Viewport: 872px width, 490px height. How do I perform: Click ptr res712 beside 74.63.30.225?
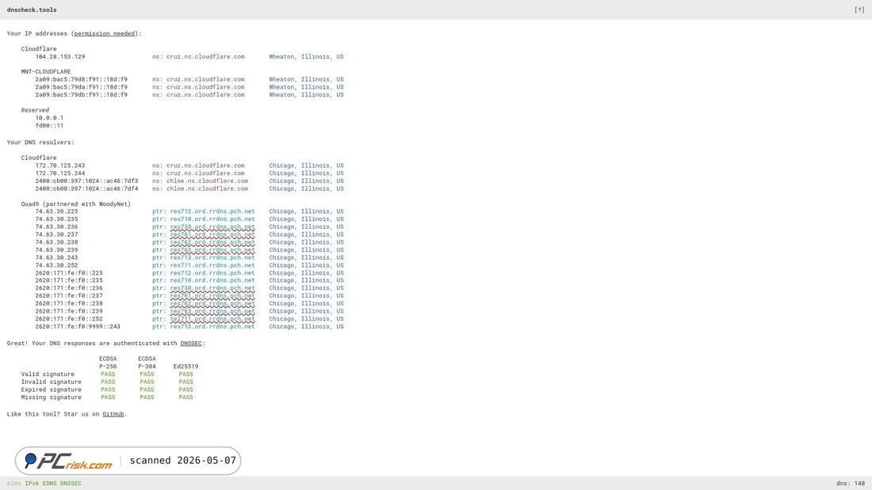tap(212, 211)
